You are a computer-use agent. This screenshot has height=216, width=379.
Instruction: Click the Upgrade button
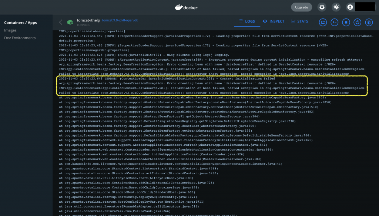coord(301,7)
